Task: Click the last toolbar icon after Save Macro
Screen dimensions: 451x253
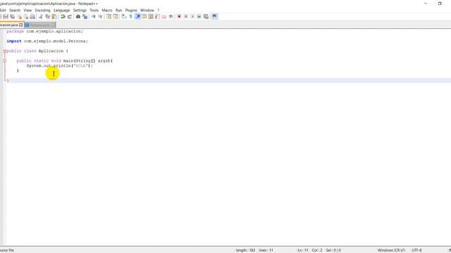Action: tap(214, 16)
